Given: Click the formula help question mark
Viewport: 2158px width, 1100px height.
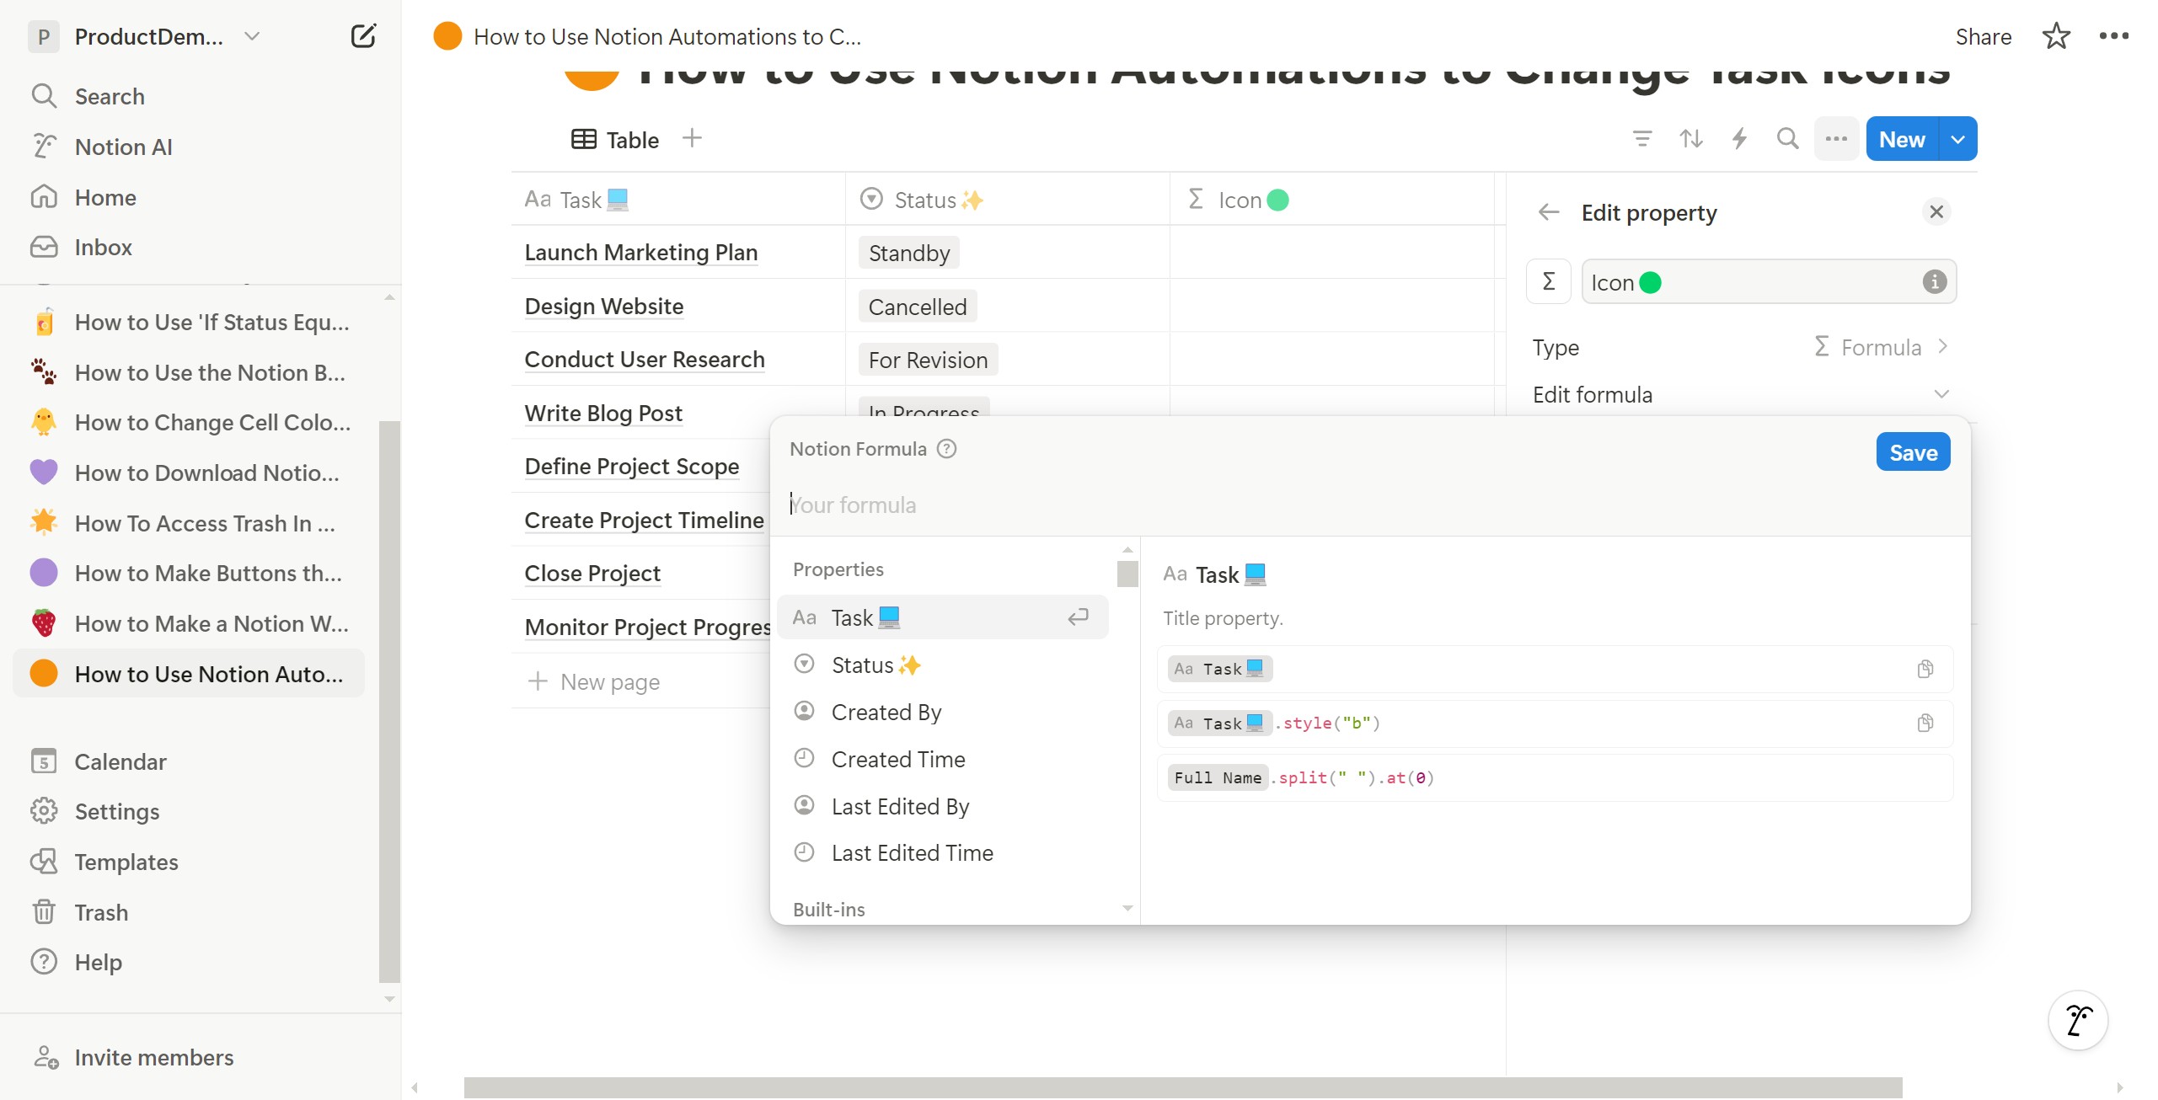Looking at the screenshot, I should click(947, 449).
